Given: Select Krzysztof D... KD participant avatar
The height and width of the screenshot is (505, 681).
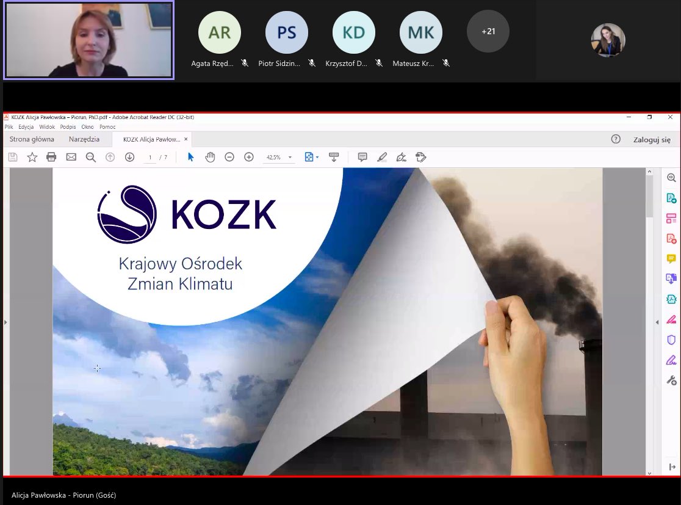Looking at the screenshot, I should click(353, 32).
